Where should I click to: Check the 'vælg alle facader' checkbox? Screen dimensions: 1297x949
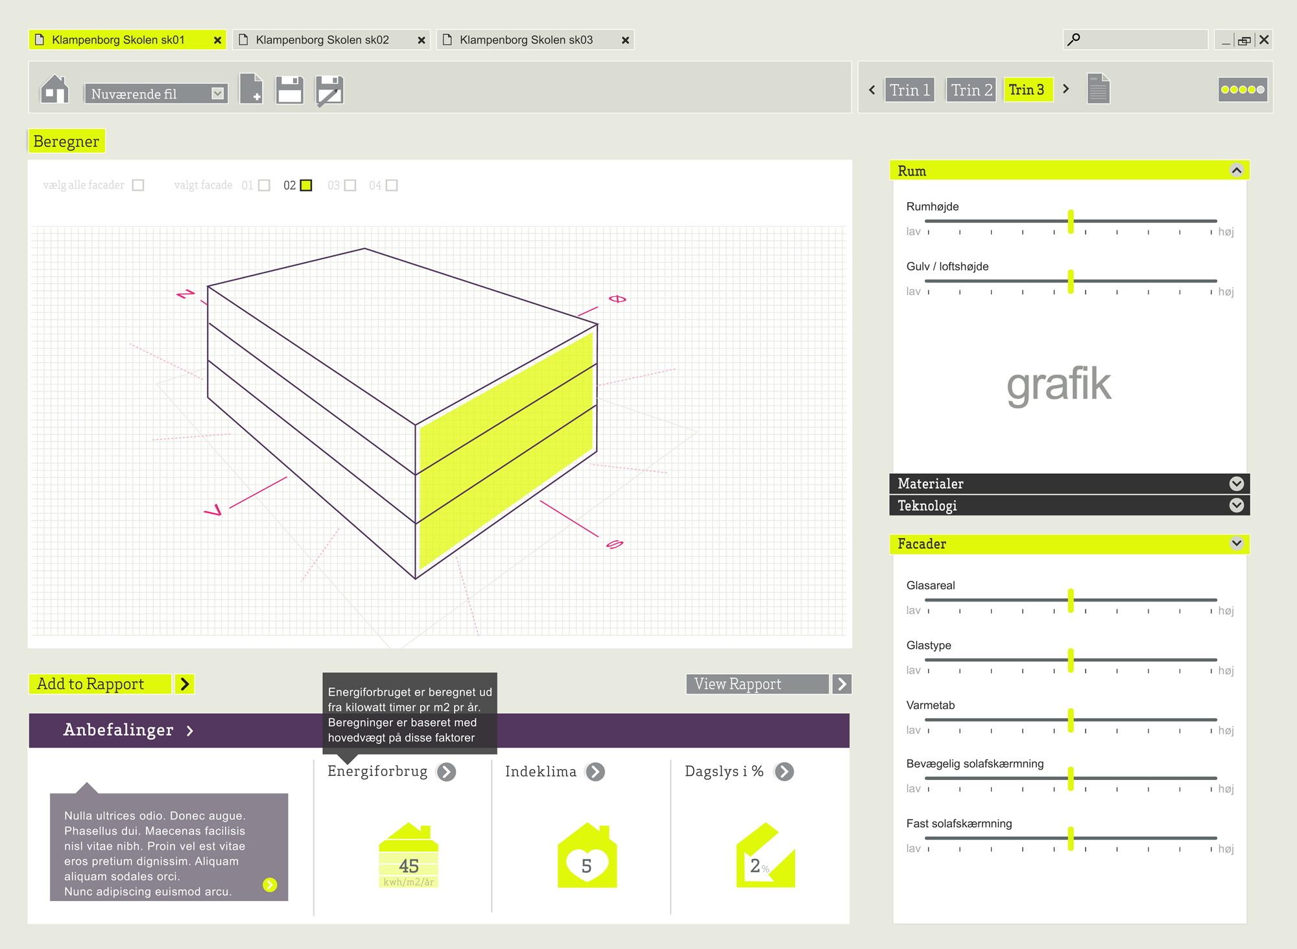tap(138, 185)
